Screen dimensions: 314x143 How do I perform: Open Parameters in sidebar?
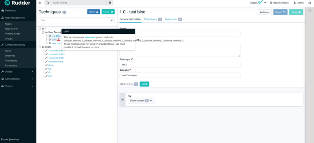click(11, 65)
